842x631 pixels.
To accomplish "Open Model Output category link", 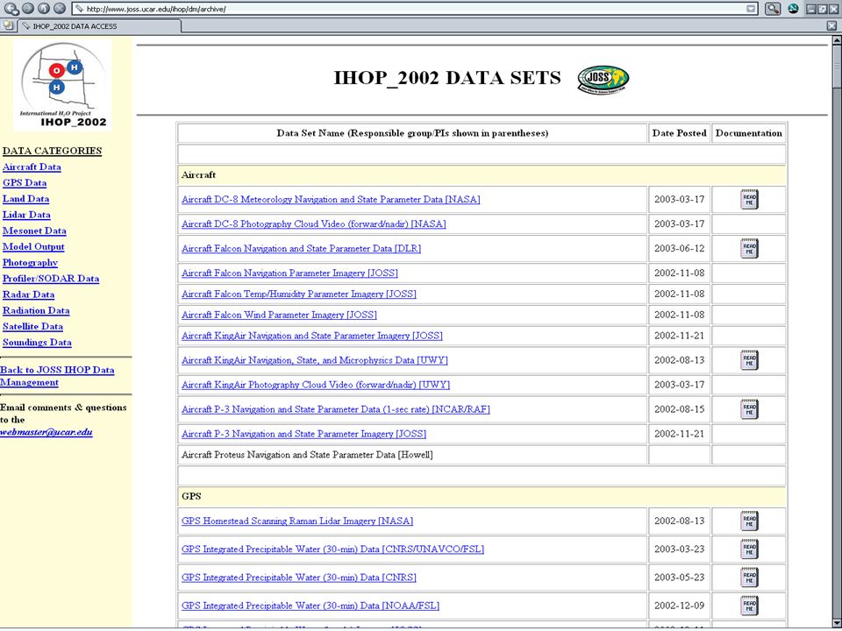I will pos(33,247).
